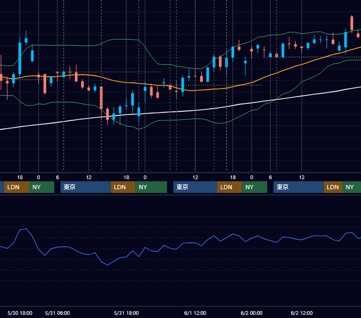
Task: Click hour tick 18 above 5/30 18:00
Action: 20,178
